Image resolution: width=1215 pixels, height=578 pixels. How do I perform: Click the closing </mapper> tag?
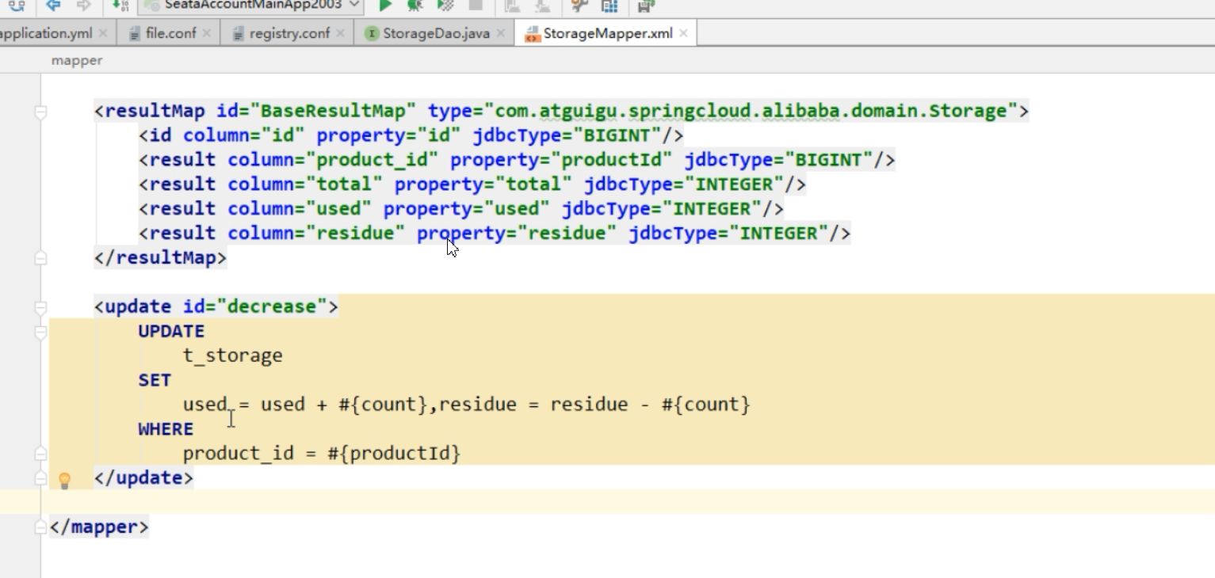[99, 527]
